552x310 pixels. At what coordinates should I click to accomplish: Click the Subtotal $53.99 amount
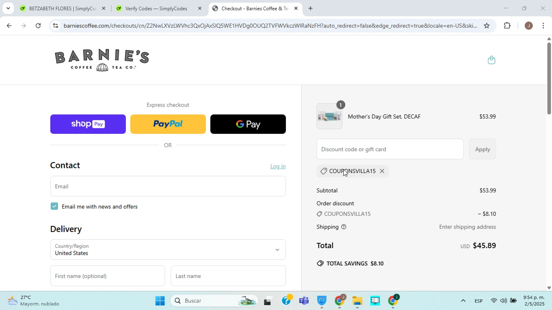[x=488, y=190]
